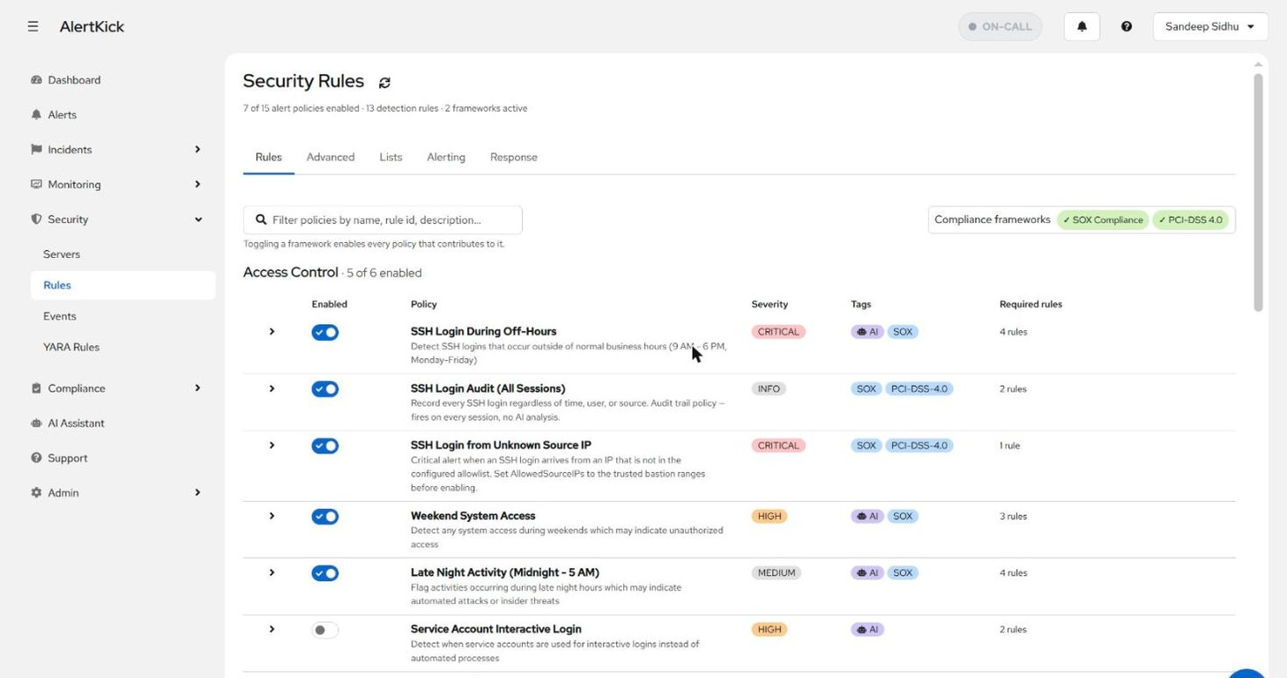This screenshot has width=1287, height=678.
Task: Expand SSH Login During Off-Hours row
Action: 272,332
